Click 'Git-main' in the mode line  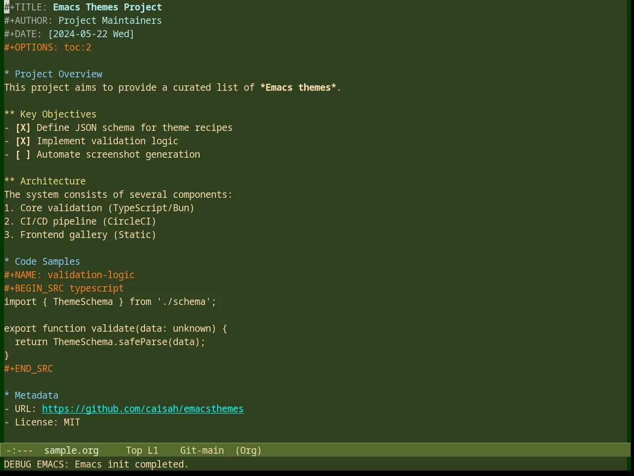coord(202,451)
